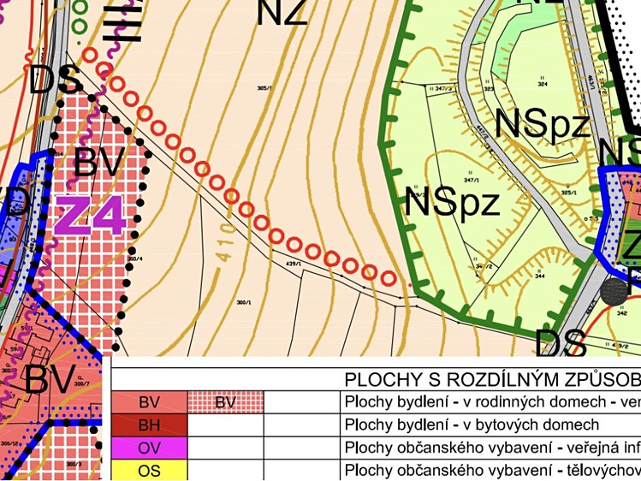Click the NSpz label next to parcel 347/1
The height and width of the screenshot is (481, 641).
(x=452, y=201)
